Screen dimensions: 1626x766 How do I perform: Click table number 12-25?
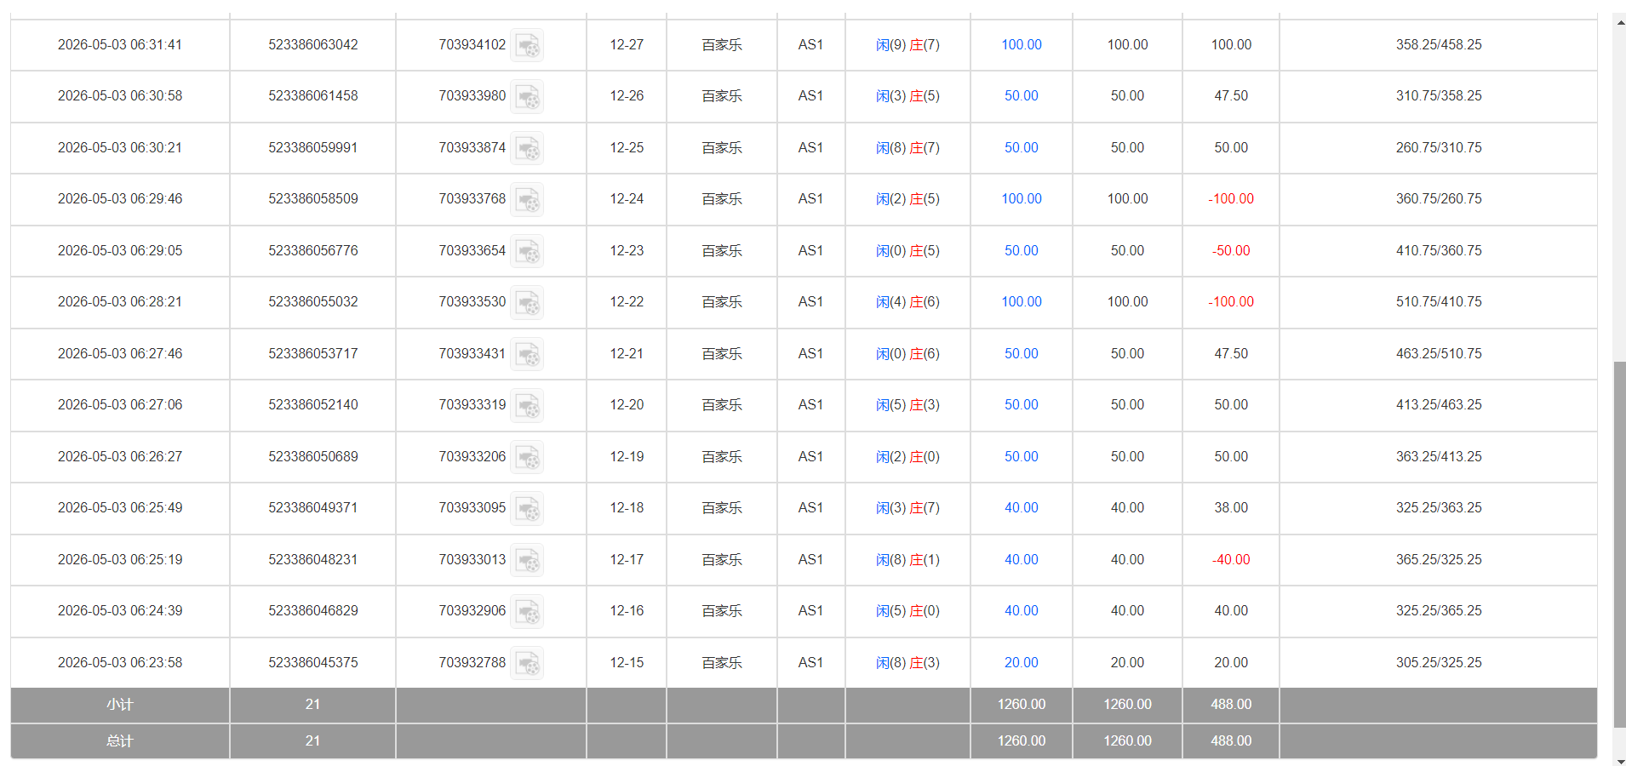tap(627, 147)
